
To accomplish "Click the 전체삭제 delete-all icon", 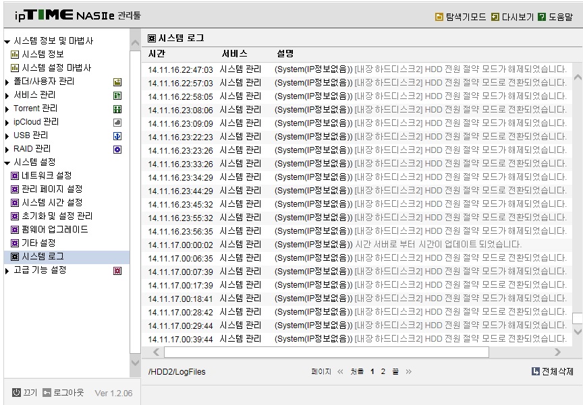I will (x=535, y=371).
